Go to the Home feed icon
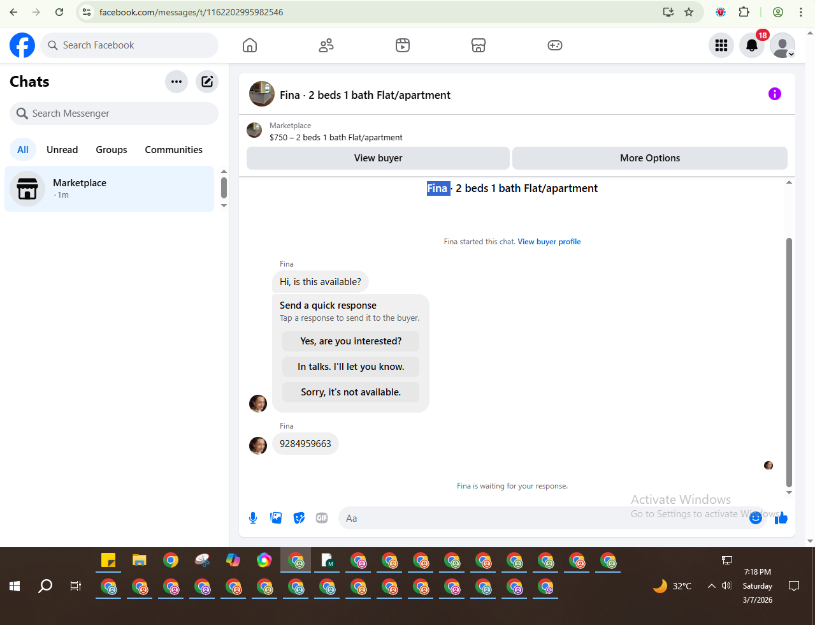Screen dimensions: 815x625 250,45
